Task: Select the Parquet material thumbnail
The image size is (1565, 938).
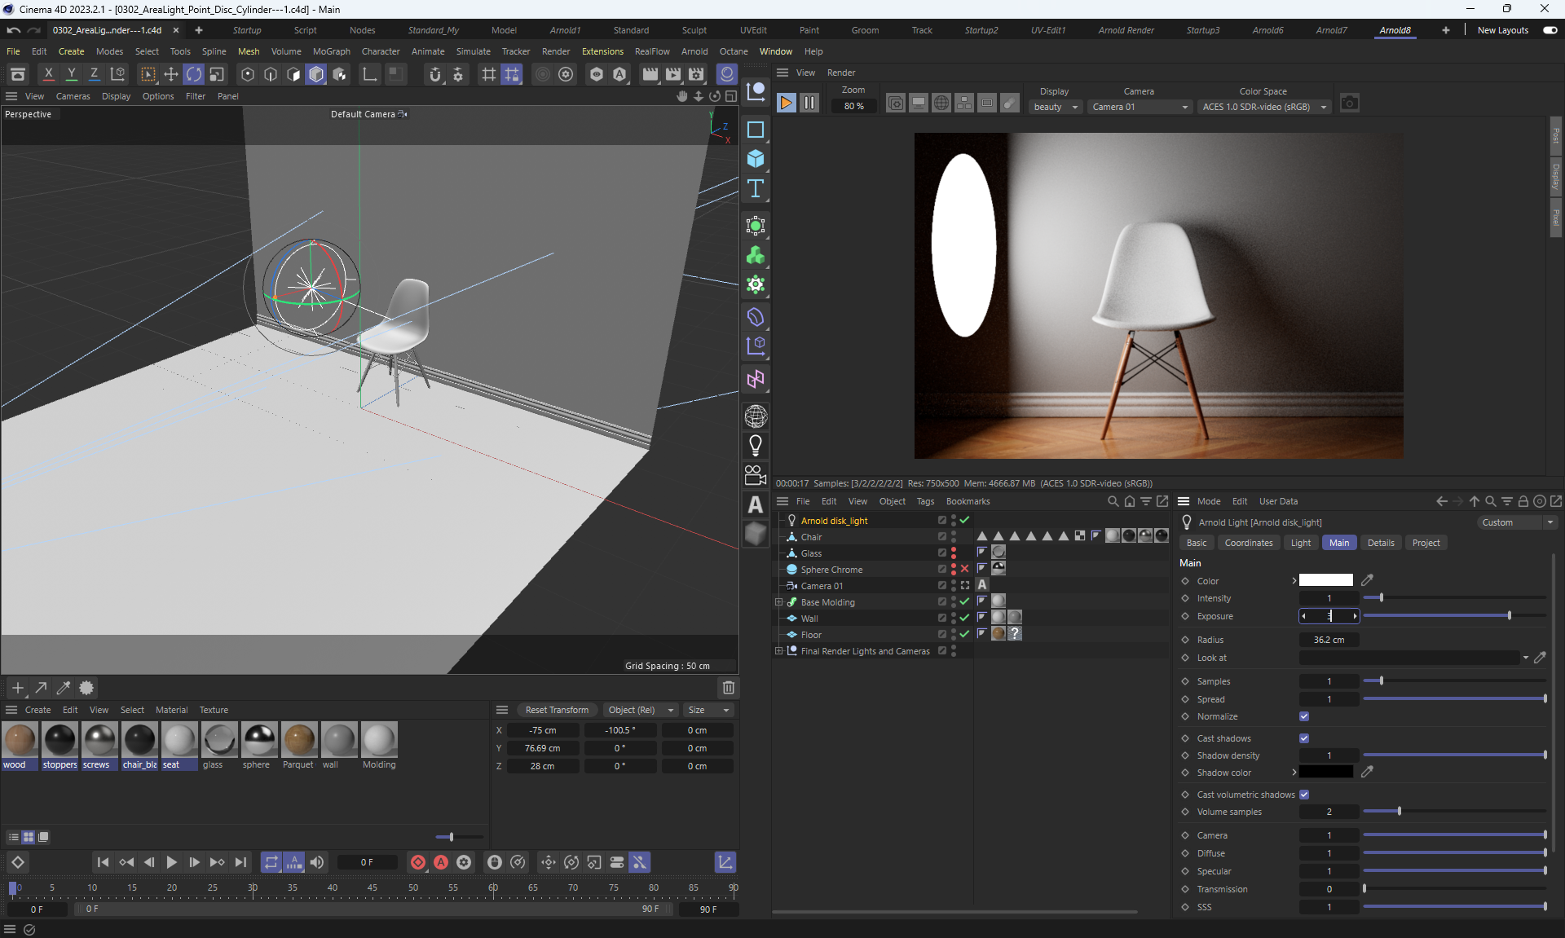Action: tap(298, 740)
